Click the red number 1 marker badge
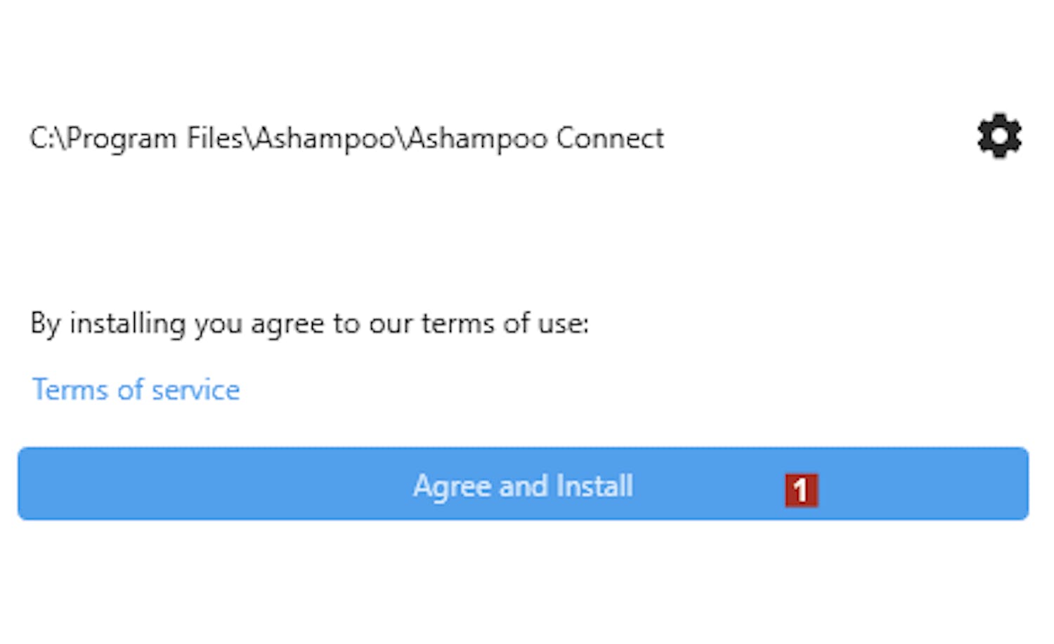1054x644 pixels. pyautogui.click(x=801, y=490)
